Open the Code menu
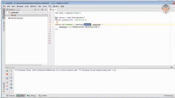 click(x=27, y=6)
